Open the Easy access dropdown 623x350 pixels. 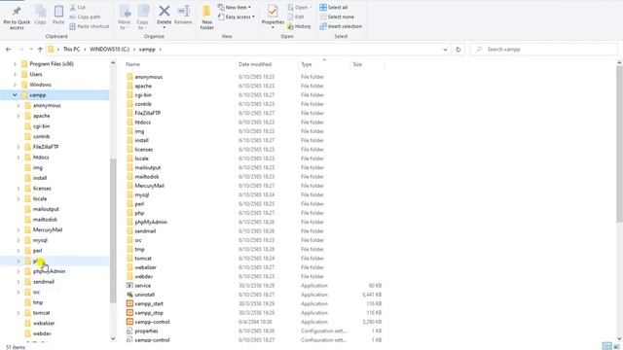click(x=237, y=17)
